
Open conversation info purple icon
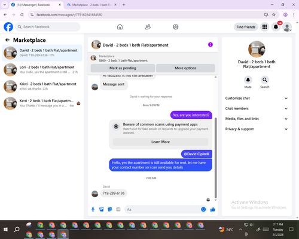tap(210, 45)
